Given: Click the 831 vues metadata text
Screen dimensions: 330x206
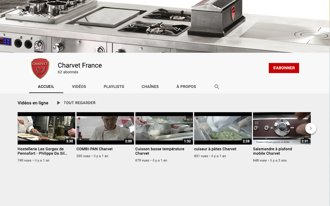Looking at the screenshot, I should click(x=201, y=156).
